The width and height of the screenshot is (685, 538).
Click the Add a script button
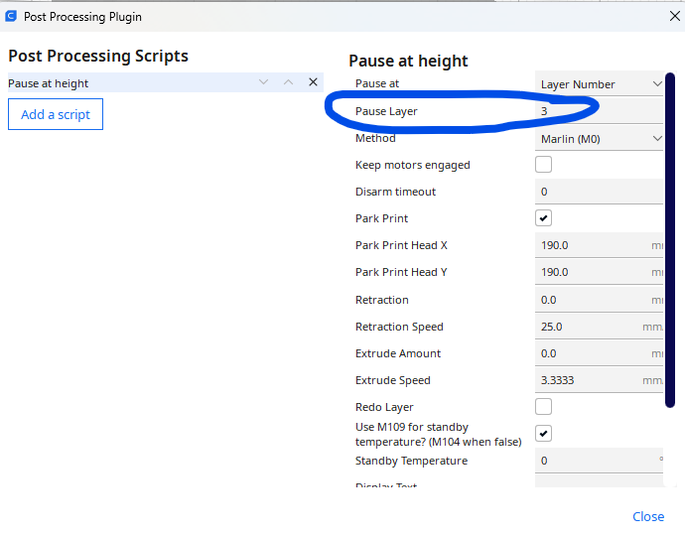[x=56, y=114]
